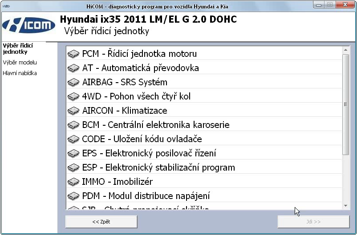Click the chip icon beside PCM
This screenshot has height=235, width=357.
pyautogui.click(x=73, y=54)
